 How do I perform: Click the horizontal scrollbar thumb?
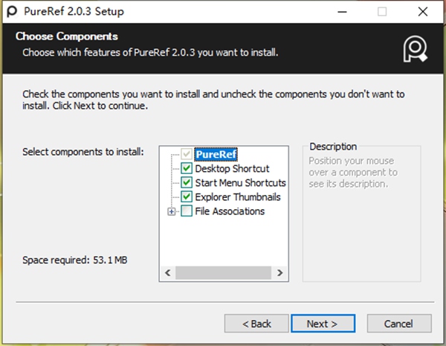pyautogui.click(x=217, y=273)
